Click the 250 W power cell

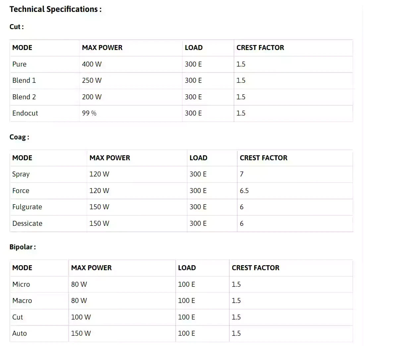pos(92,80)
